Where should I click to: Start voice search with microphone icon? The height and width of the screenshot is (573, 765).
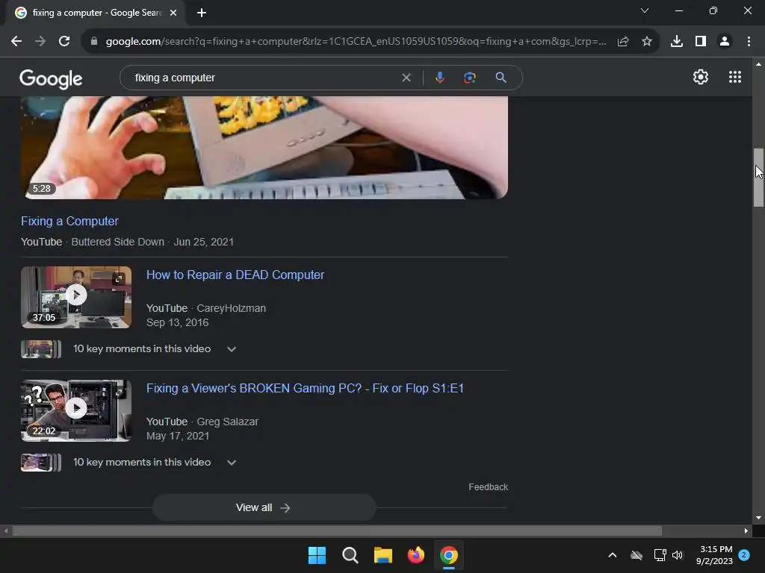pyautogui.click(x=439, y=78)
